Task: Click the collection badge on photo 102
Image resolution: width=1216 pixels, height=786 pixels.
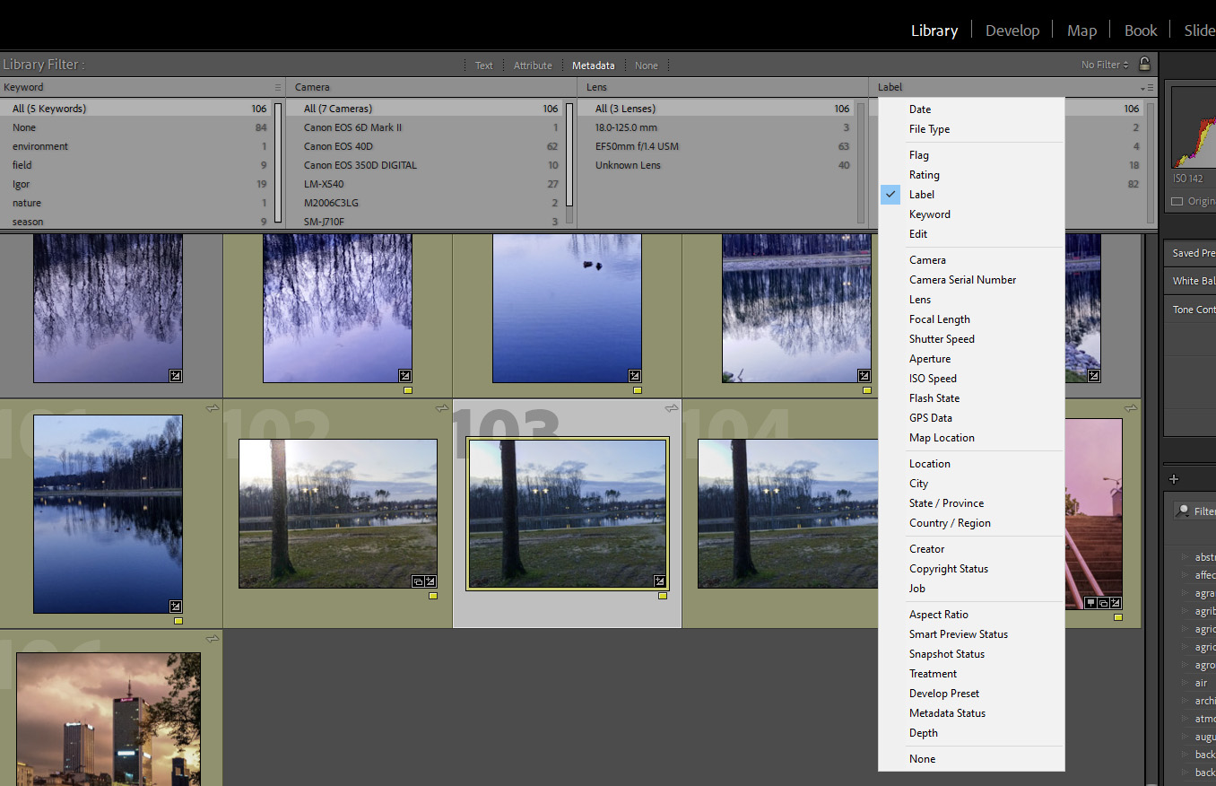Action: [x=418, y=581]
